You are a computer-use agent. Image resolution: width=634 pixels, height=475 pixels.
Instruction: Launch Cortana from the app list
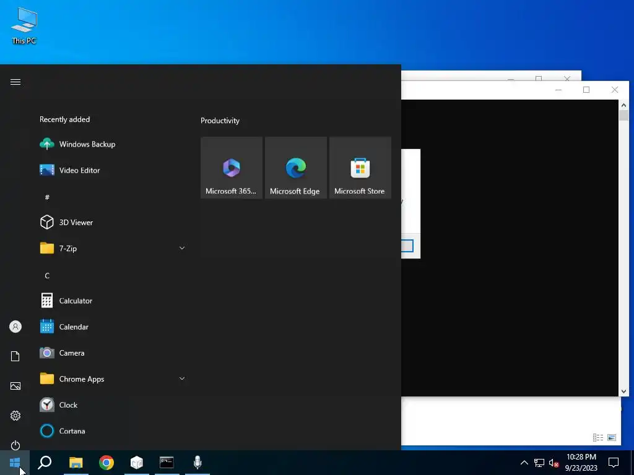[x=113, y=431]
